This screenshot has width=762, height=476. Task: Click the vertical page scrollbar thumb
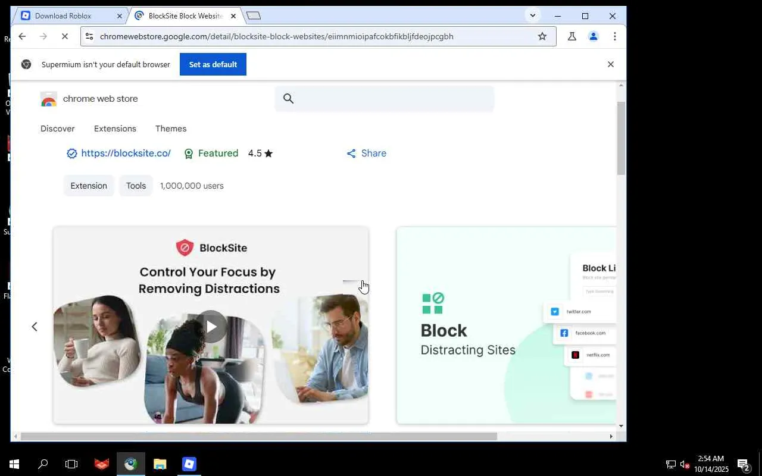(621, 138)
